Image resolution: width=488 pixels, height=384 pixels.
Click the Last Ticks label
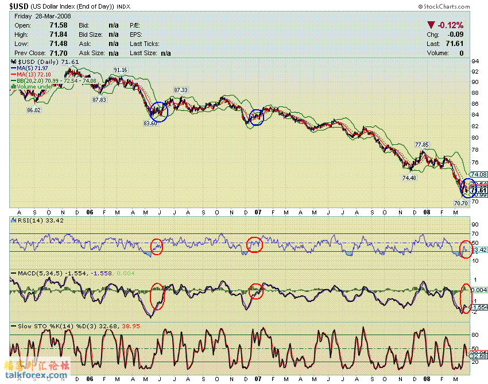point(145,44)
